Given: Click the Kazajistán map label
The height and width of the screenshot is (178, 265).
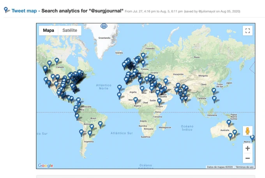Looking at the screenshot, I should click(x=178, y=74).
